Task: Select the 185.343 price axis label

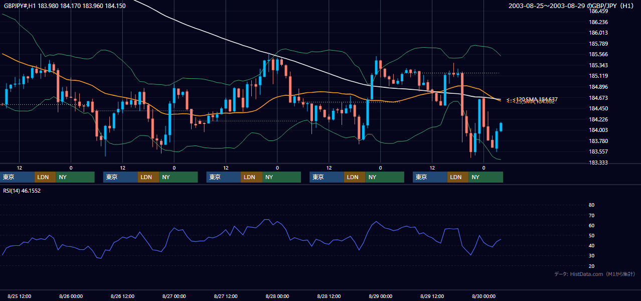Action: pos(598,65)
